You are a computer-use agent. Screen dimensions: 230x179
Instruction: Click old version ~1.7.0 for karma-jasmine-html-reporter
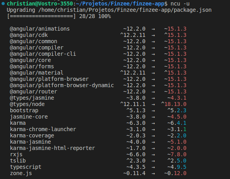click(x=136, y=148)
